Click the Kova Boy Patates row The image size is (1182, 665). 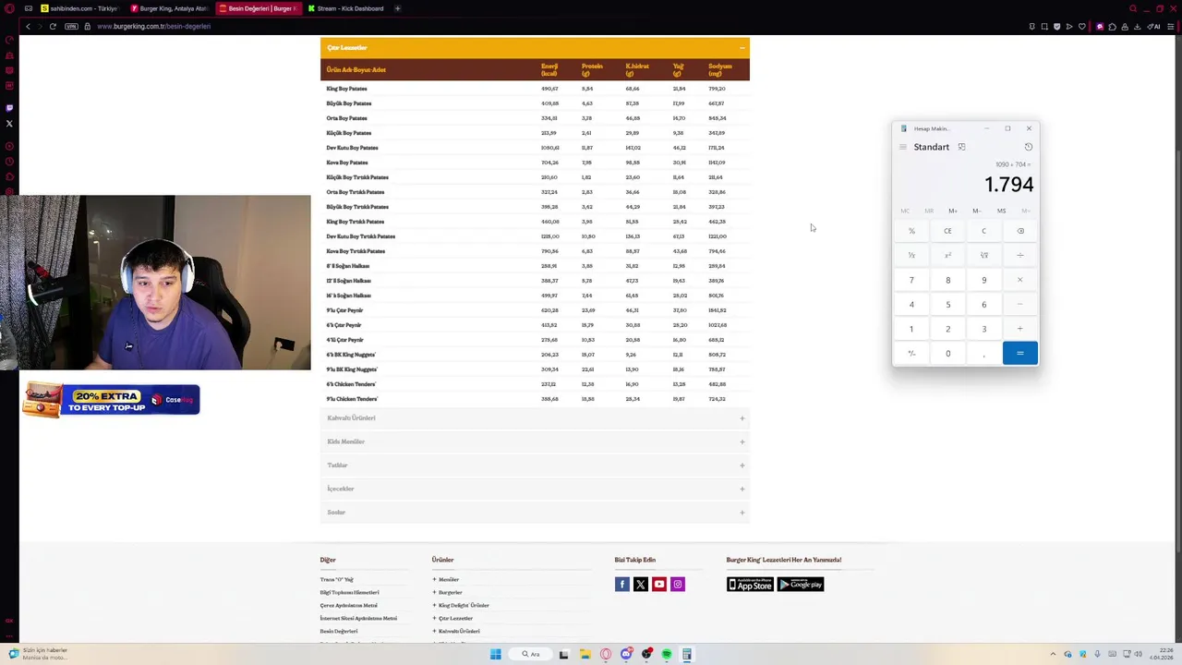pyautogui.click(x=535, y=163)
